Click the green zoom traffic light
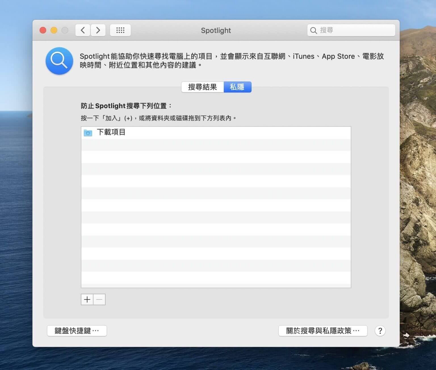 point(64,30)
